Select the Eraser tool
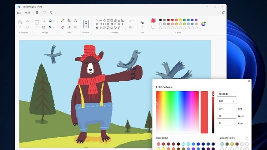Image resolution: width=267 pixels, height=150 pixels. coord(62,27)
